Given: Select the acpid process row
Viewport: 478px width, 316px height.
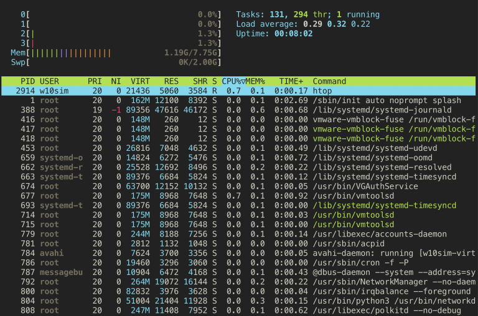Looking at the screenshot, I should pyautogui.click(x=238, y=243).
